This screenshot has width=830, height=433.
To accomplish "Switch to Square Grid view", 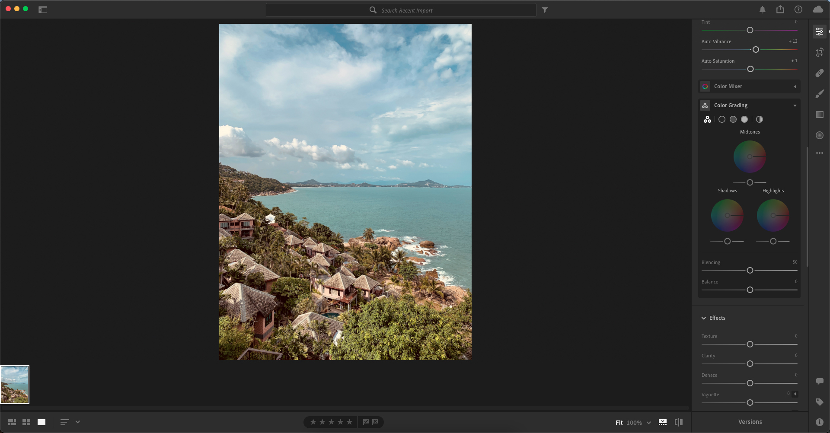I will (x=26, y=422).
